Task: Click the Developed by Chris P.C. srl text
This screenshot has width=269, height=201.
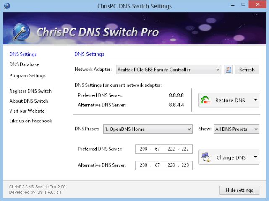Action: click(35, 192)
